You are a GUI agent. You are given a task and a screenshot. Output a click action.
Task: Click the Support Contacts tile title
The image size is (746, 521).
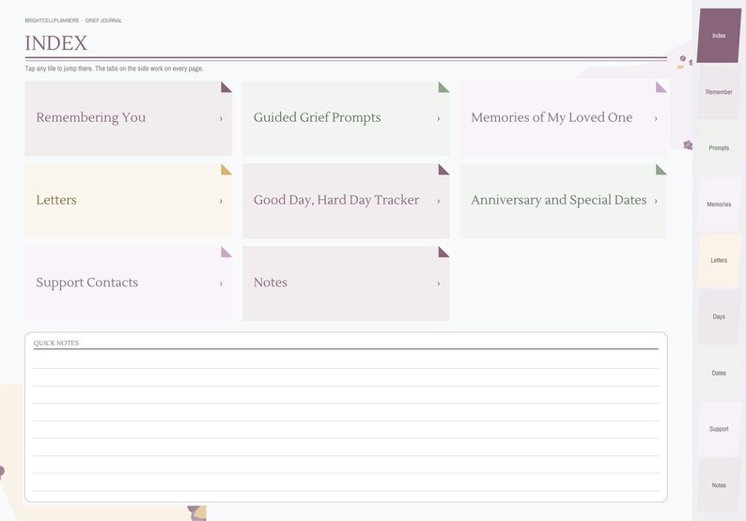(87, 283)
